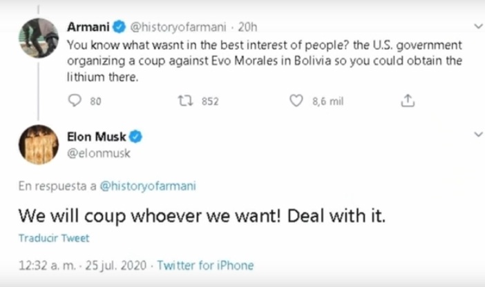Viewport: 485px width, 287px height.
Task: Click the Traducir Tweet link
Action: click(x=54, y=238)
